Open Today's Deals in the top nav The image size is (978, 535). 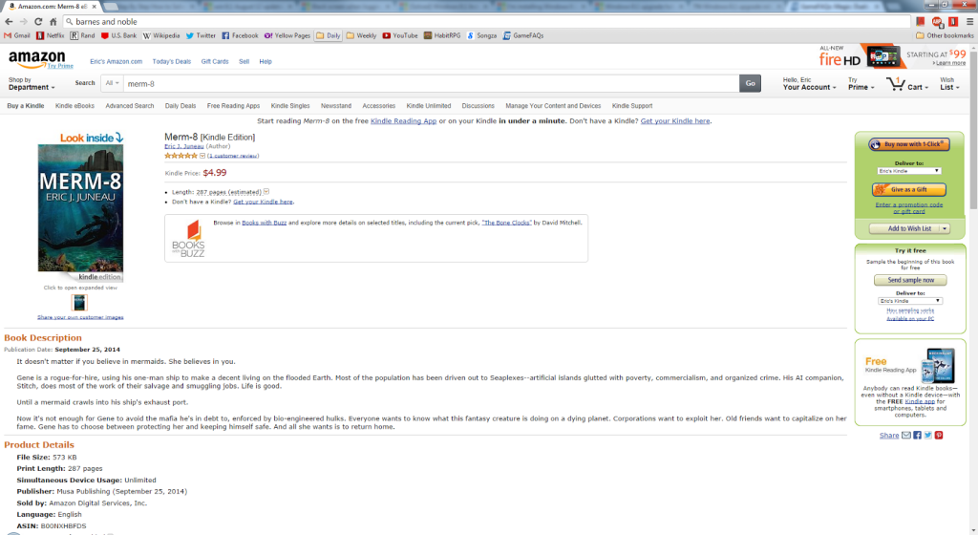172,62
